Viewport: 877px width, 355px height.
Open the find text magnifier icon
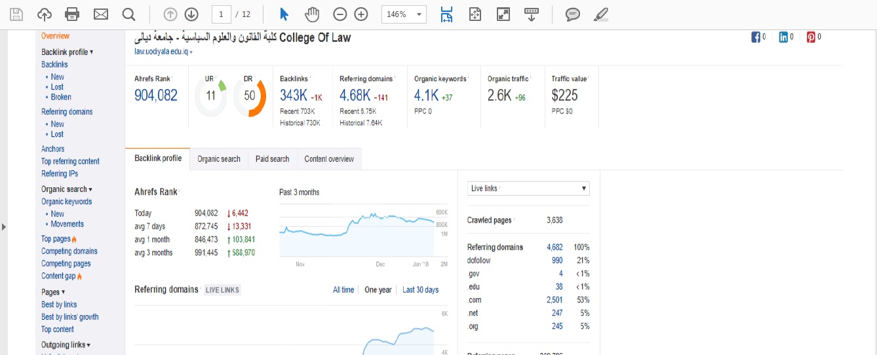[x=129, y=14]
